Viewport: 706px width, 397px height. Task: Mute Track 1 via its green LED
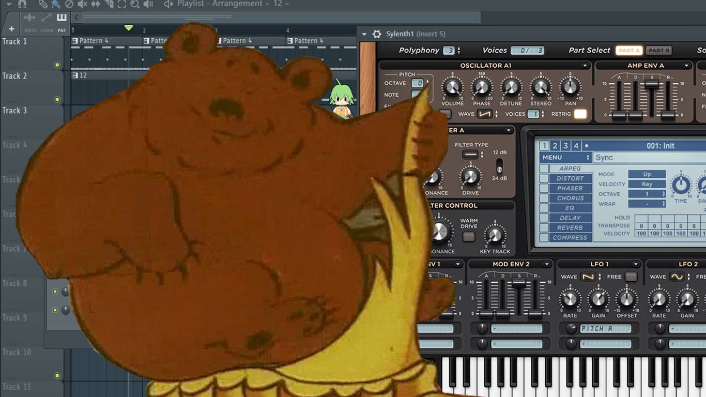57,65
